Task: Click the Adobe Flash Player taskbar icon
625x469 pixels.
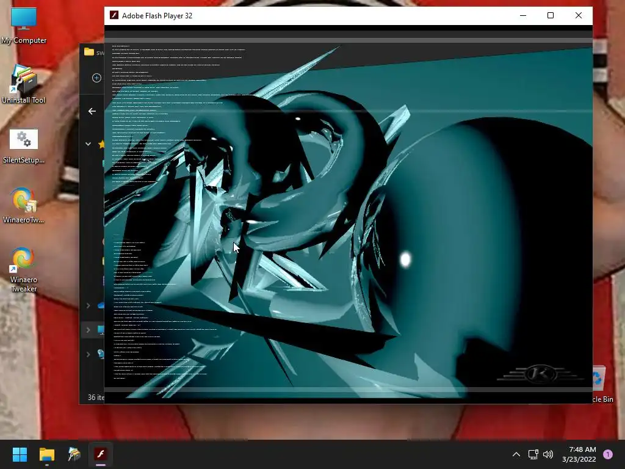Action: [101, 454]
